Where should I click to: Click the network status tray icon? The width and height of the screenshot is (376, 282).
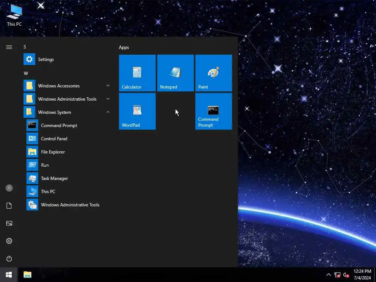337,275
